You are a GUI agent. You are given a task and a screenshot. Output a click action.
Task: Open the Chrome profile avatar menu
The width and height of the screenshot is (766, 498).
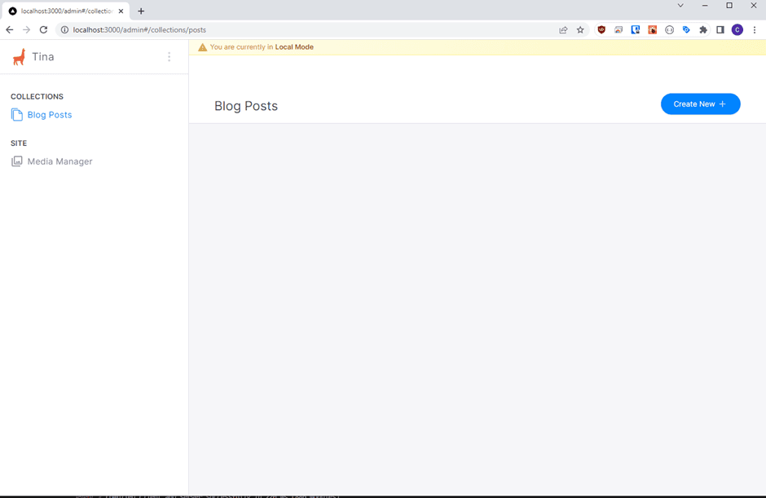pyautogui.click(x=737, y=30)
